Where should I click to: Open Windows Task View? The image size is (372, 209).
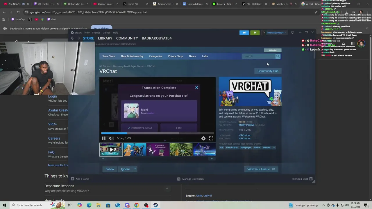[x=70, y=205]
